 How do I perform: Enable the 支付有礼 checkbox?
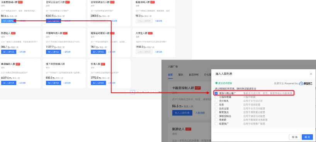pyautogui.click(x=216, y=101)
